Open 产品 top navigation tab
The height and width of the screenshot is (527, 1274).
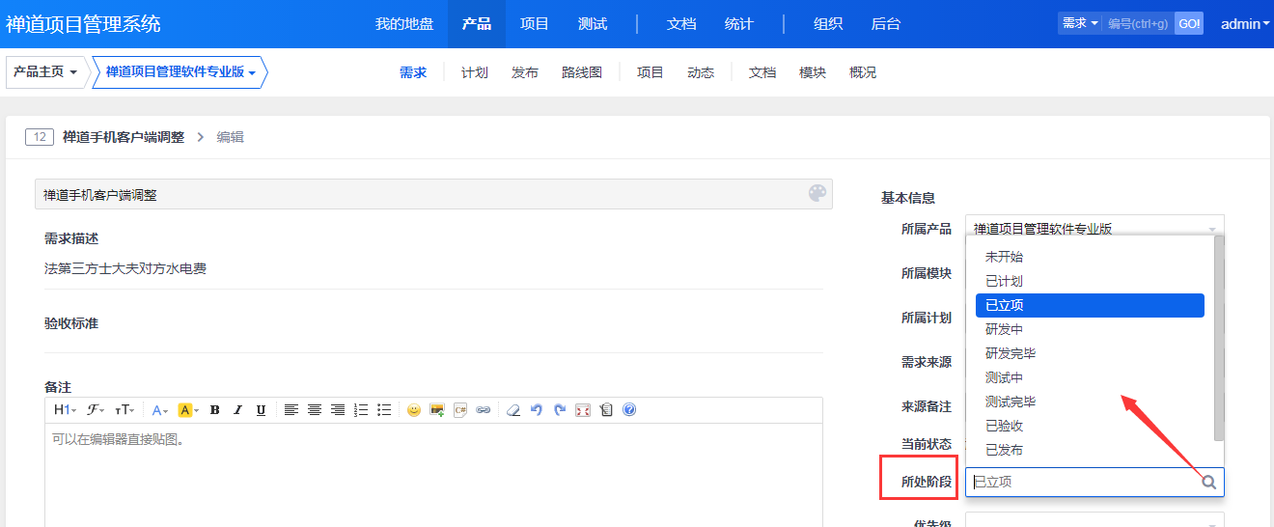pyautogui.click(x=477, y=24)
